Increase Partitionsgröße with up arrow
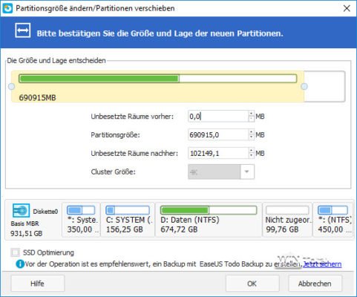Screen dimensions: 357x297 (x=252, y=132)
